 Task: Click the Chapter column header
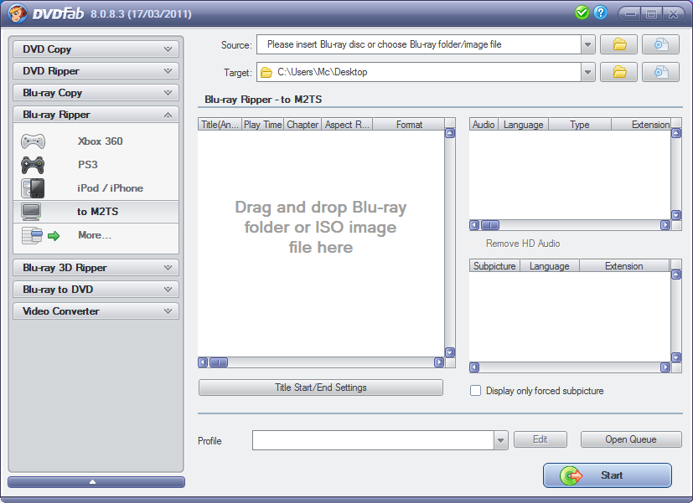pos(303,125)
